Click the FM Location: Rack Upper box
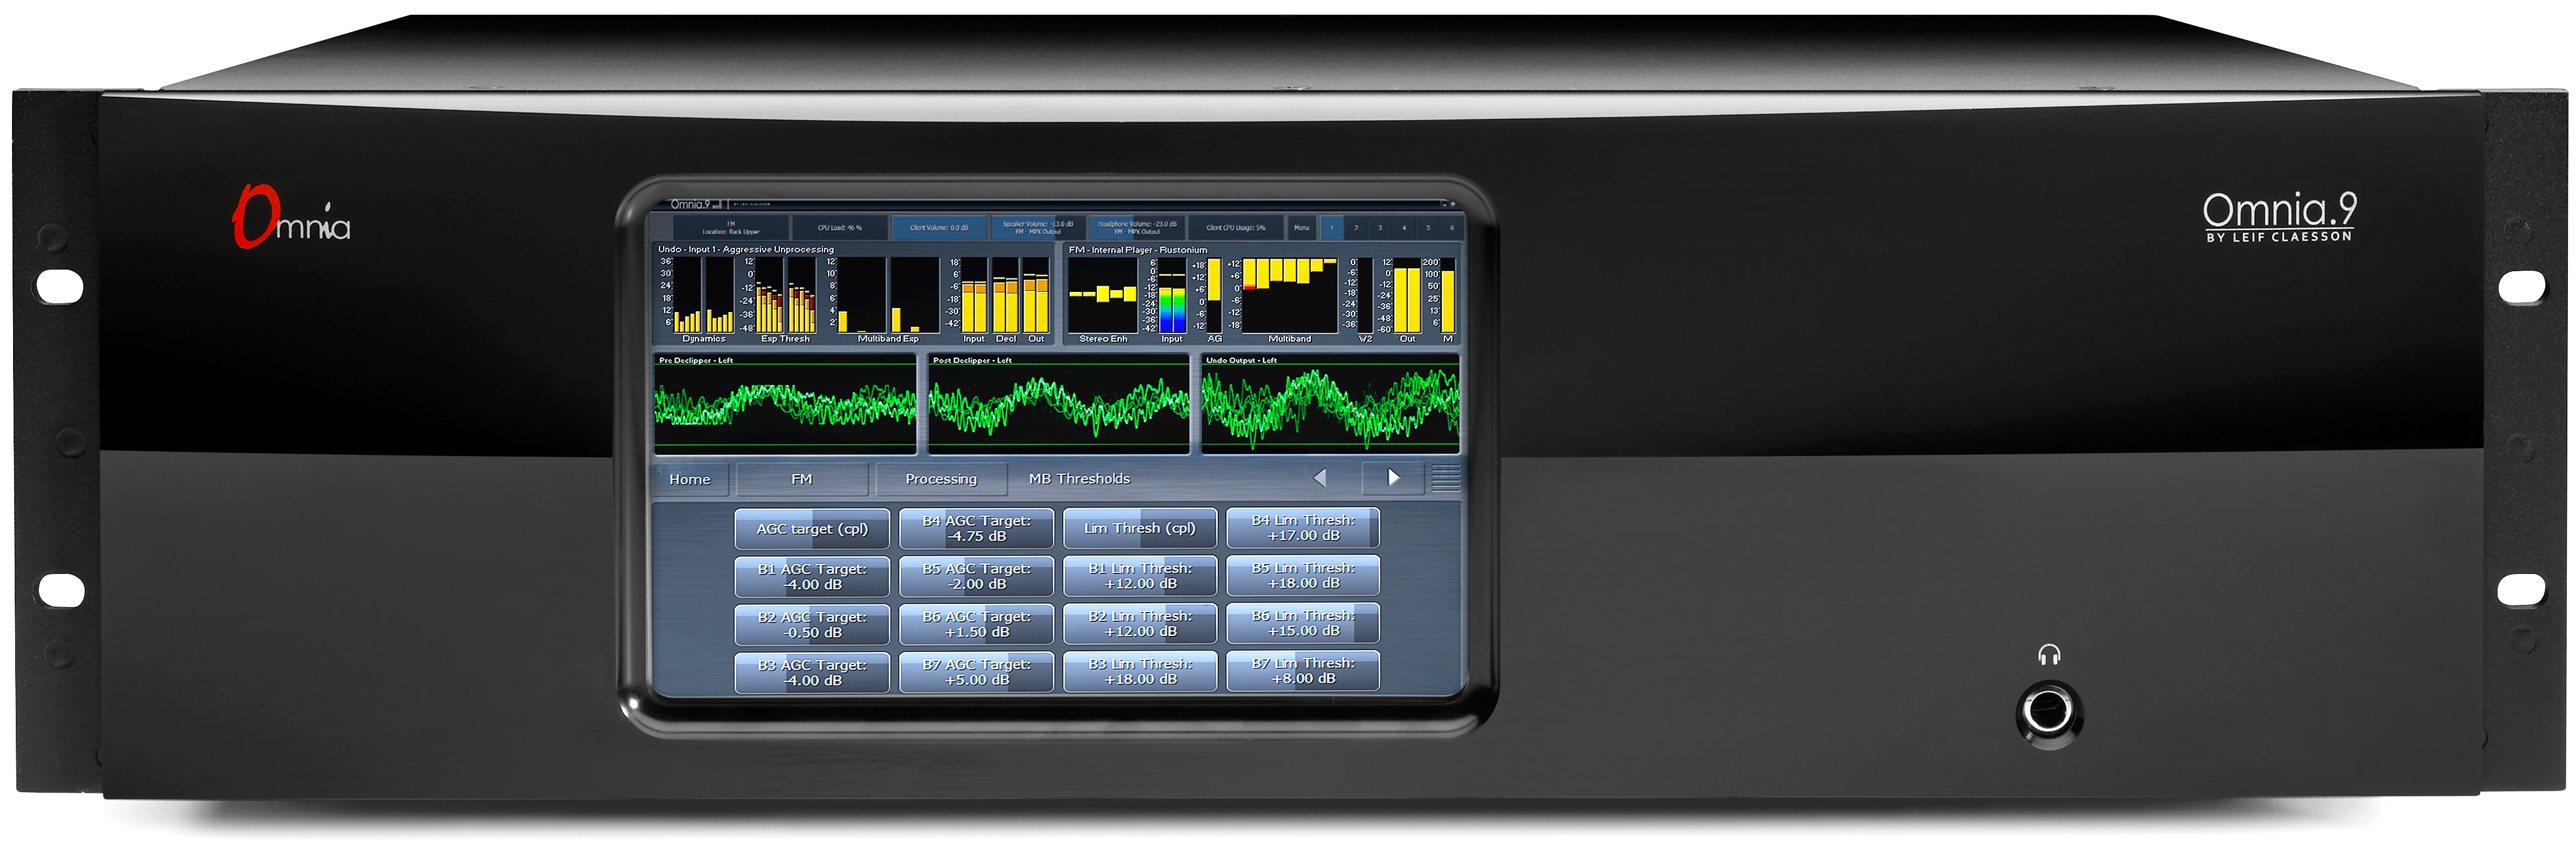This screenshot has width=2576, height=856. point(730,228)
